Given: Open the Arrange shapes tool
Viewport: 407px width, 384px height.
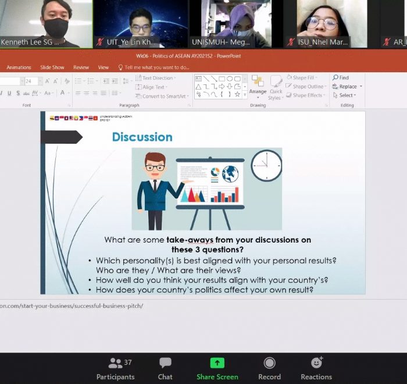Looking at the screenshot, I should tap(258, 86).
